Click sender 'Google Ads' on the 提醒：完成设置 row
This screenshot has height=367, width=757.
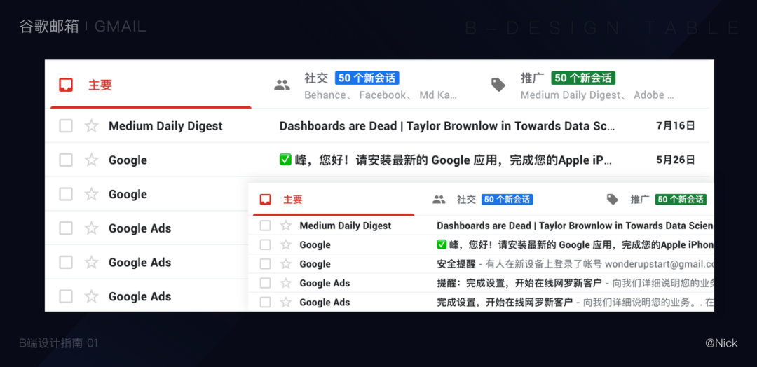tap(325, 283)
